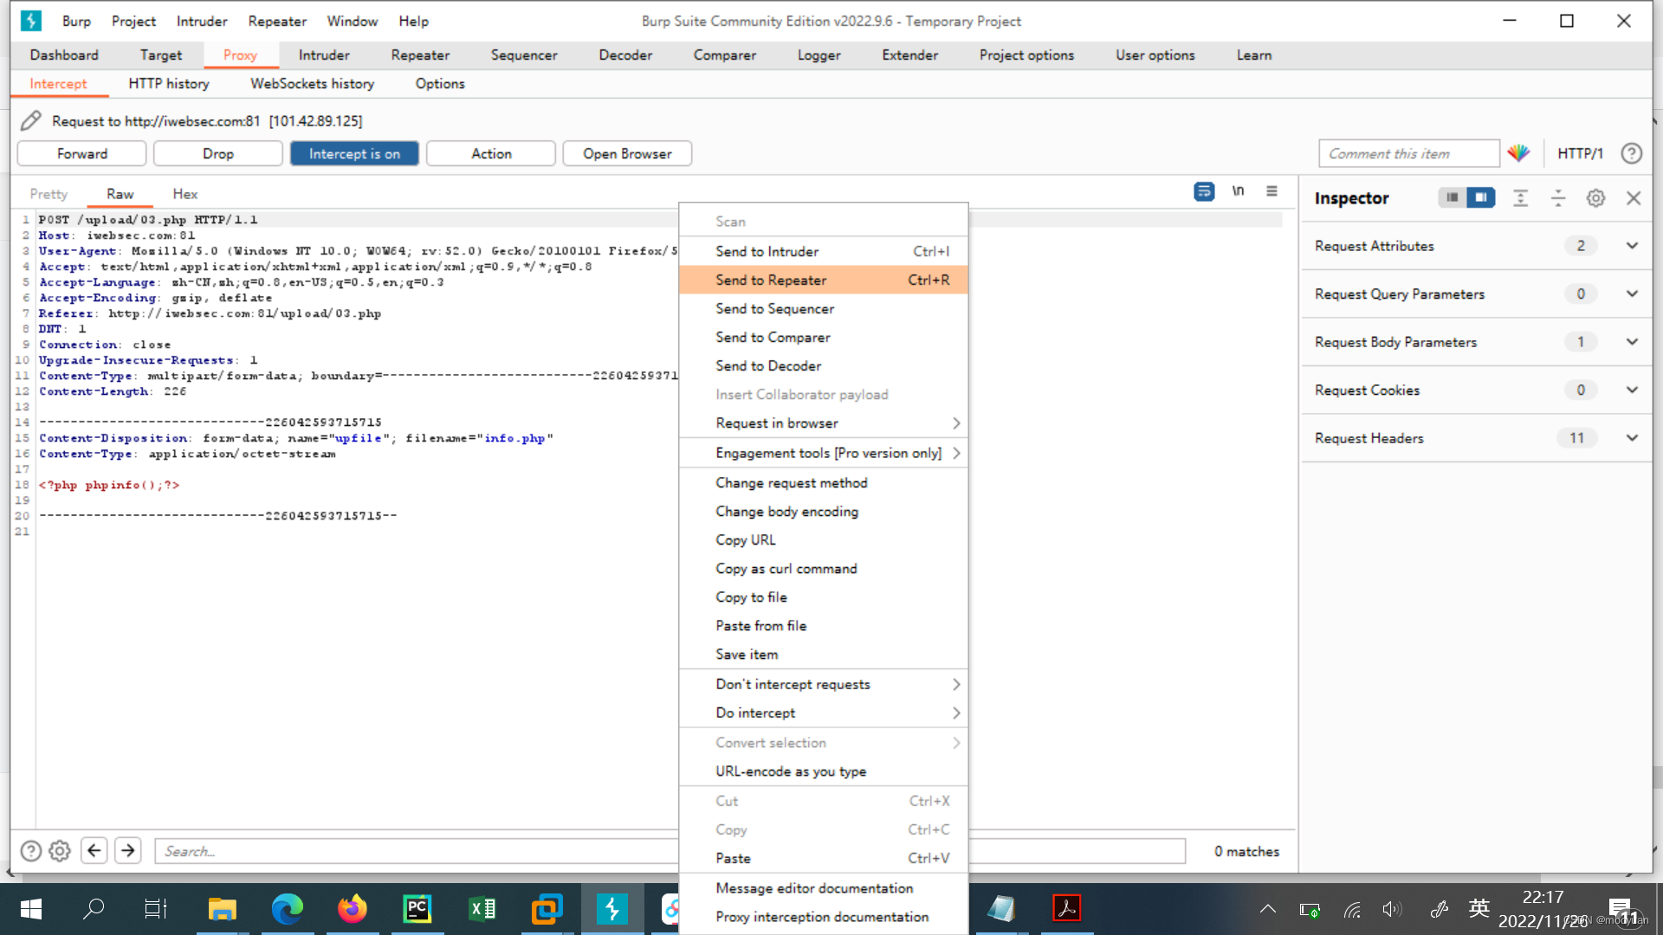Click the Inspector collapse all sections icon

(x=1557, y=198)
